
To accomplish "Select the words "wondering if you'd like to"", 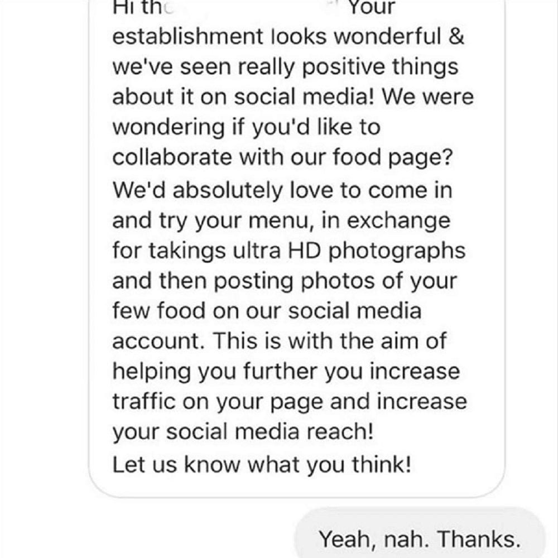I will point(247,127).
